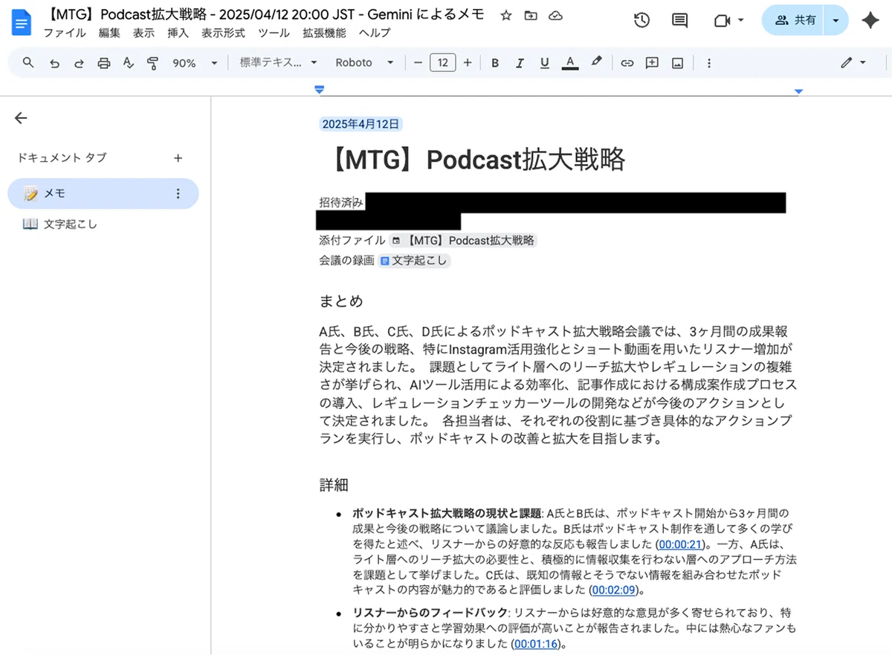Follow the 00:02:09 timestamp link
The height and width of the screenshot is (655, 892).
(x=614, y=590)
